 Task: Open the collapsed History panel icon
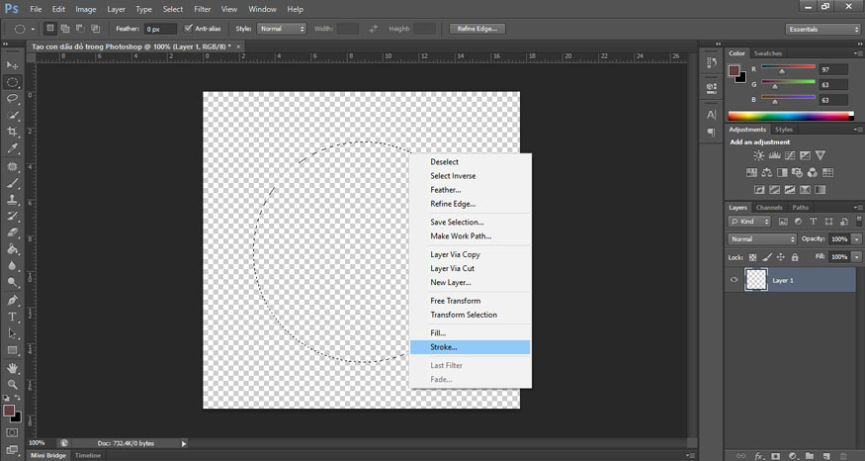712,63
